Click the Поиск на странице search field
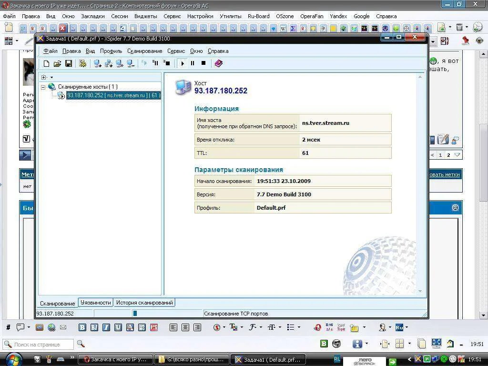The image size is (488, 366). (39, 345)
